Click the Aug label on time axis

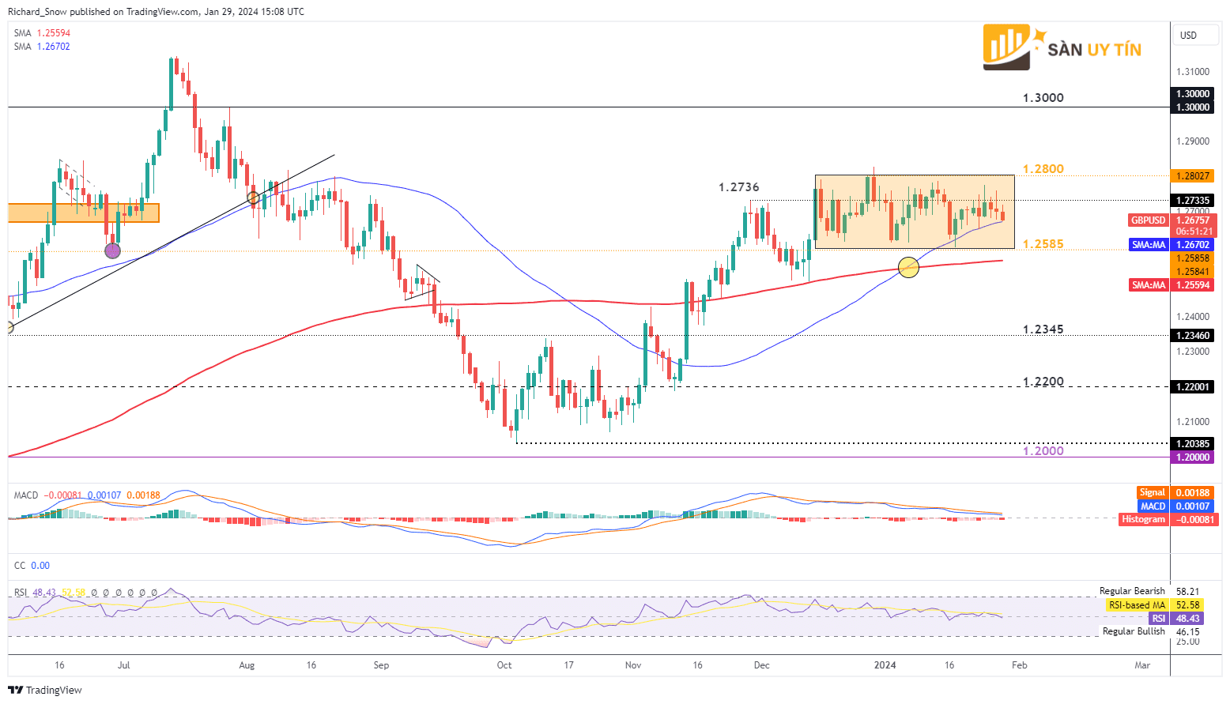pyautogui.click(x=247, y=665)
